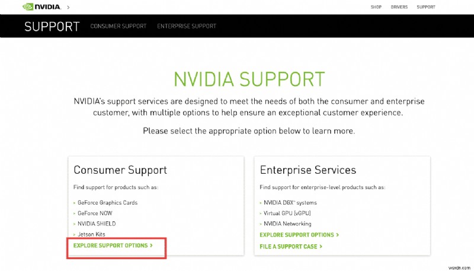
Task: Click 'Please select the appropriate option' text
Action: click(x=249, y=131)
